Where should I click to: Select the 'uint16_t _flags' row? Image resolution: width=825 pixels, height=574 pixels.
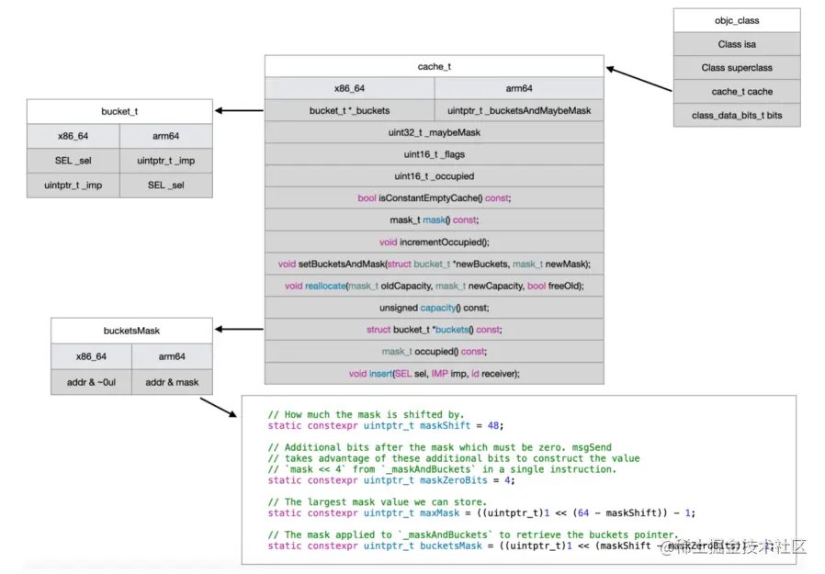pos(434,154)
